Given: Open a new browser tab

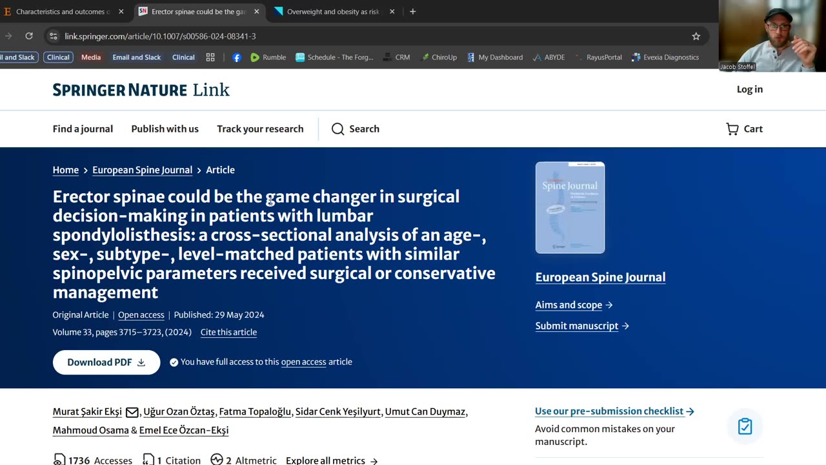Looking at the screenshot, I should 413,12.
